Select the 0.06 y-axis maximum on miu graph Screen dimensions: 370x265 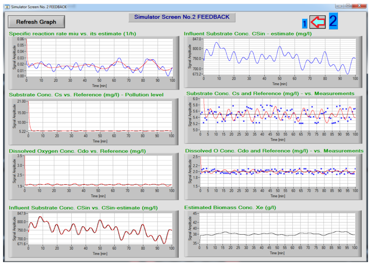click(21, 39)
